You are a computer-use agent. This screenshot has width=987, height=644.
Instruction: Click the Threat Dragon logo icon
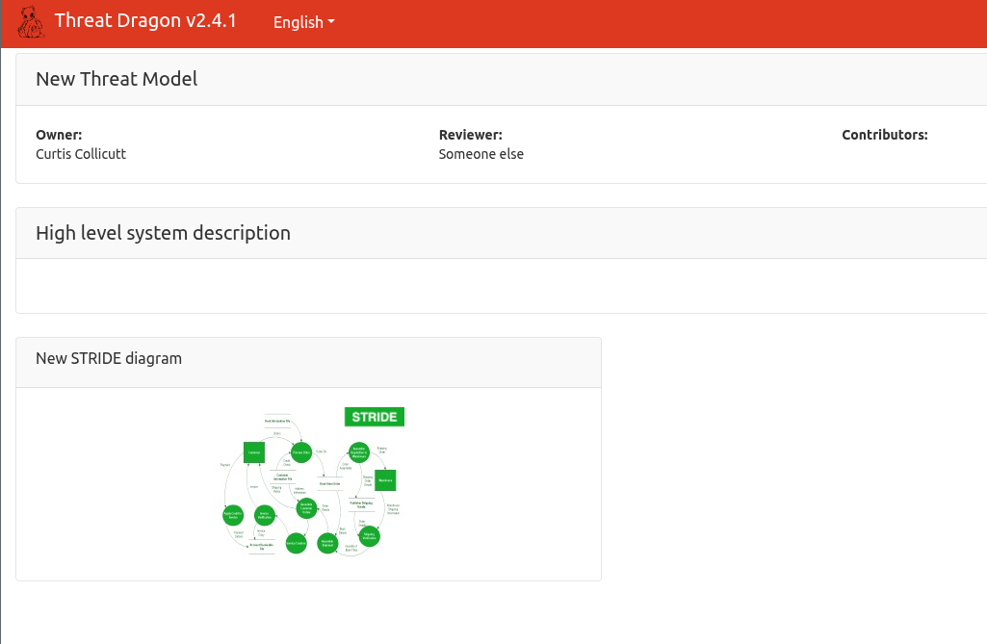(x=31, y=22)
